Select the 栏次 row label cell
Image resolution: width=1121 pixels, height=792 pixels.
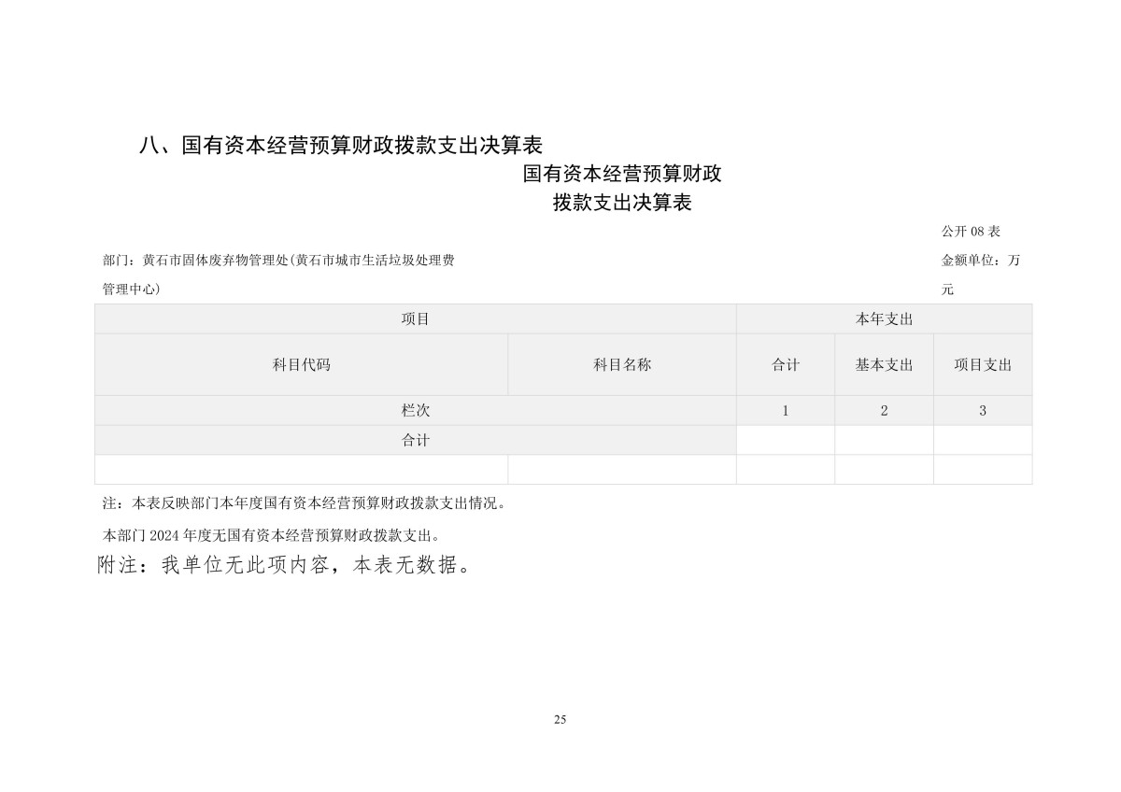click(415, 411)
